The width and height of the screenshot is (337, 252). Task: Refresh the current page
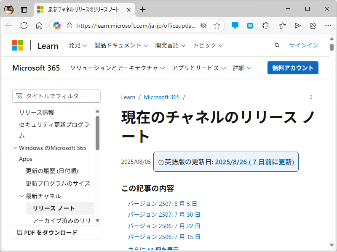coord(24,26)
